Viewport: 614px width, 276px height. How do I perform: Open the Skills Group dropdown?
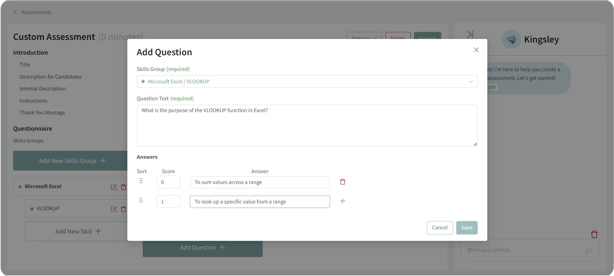click(x=307, y=81)
